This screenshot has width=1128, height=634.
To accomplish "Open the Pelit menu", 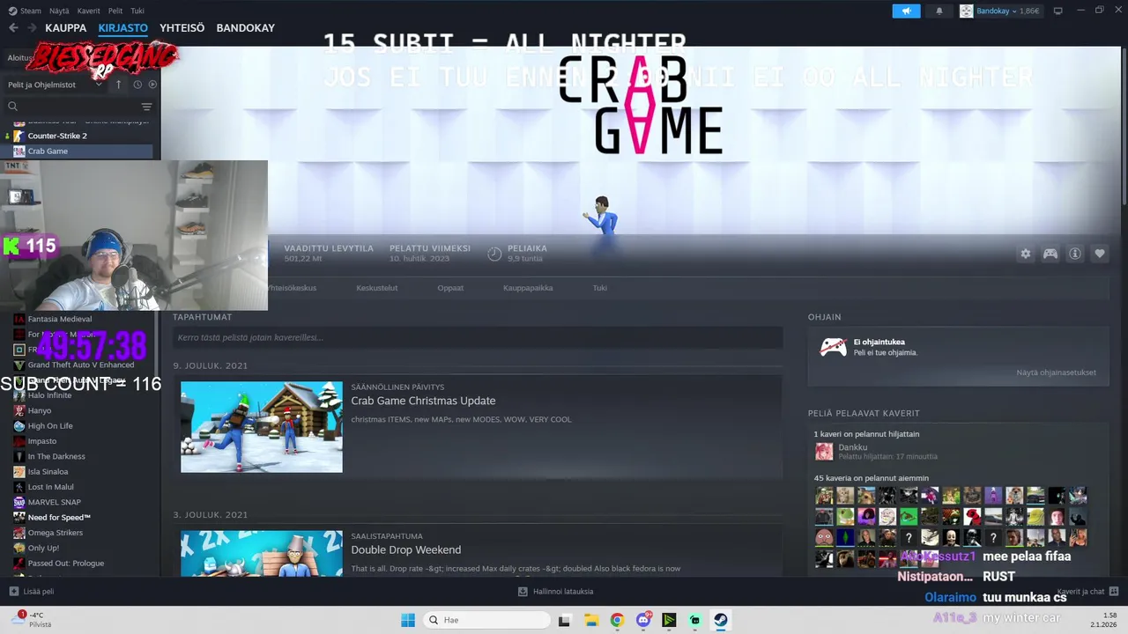I will [x=115, y=11].
